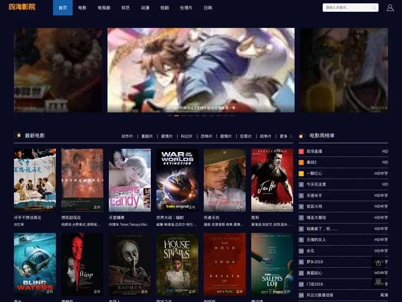Click the search magnifier icon
The width and height of the screenshot is (402, 302).
tap(374, 8)
